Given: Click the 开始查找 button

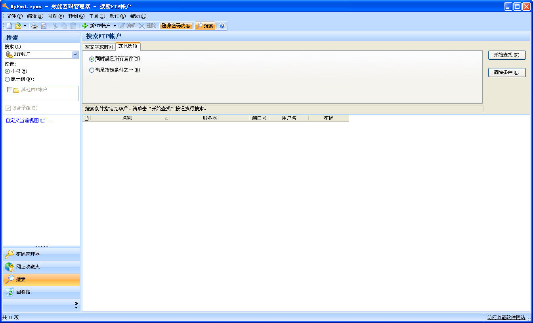Looking at the screenshot, I should click(x=507, y=55).
